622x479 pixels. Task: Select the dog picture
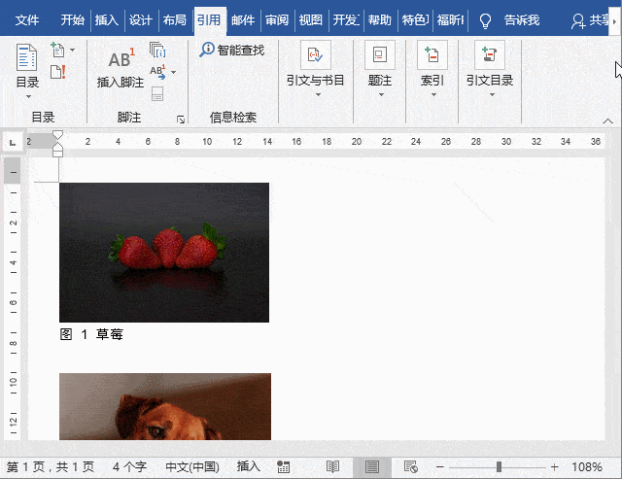point(165,406)
